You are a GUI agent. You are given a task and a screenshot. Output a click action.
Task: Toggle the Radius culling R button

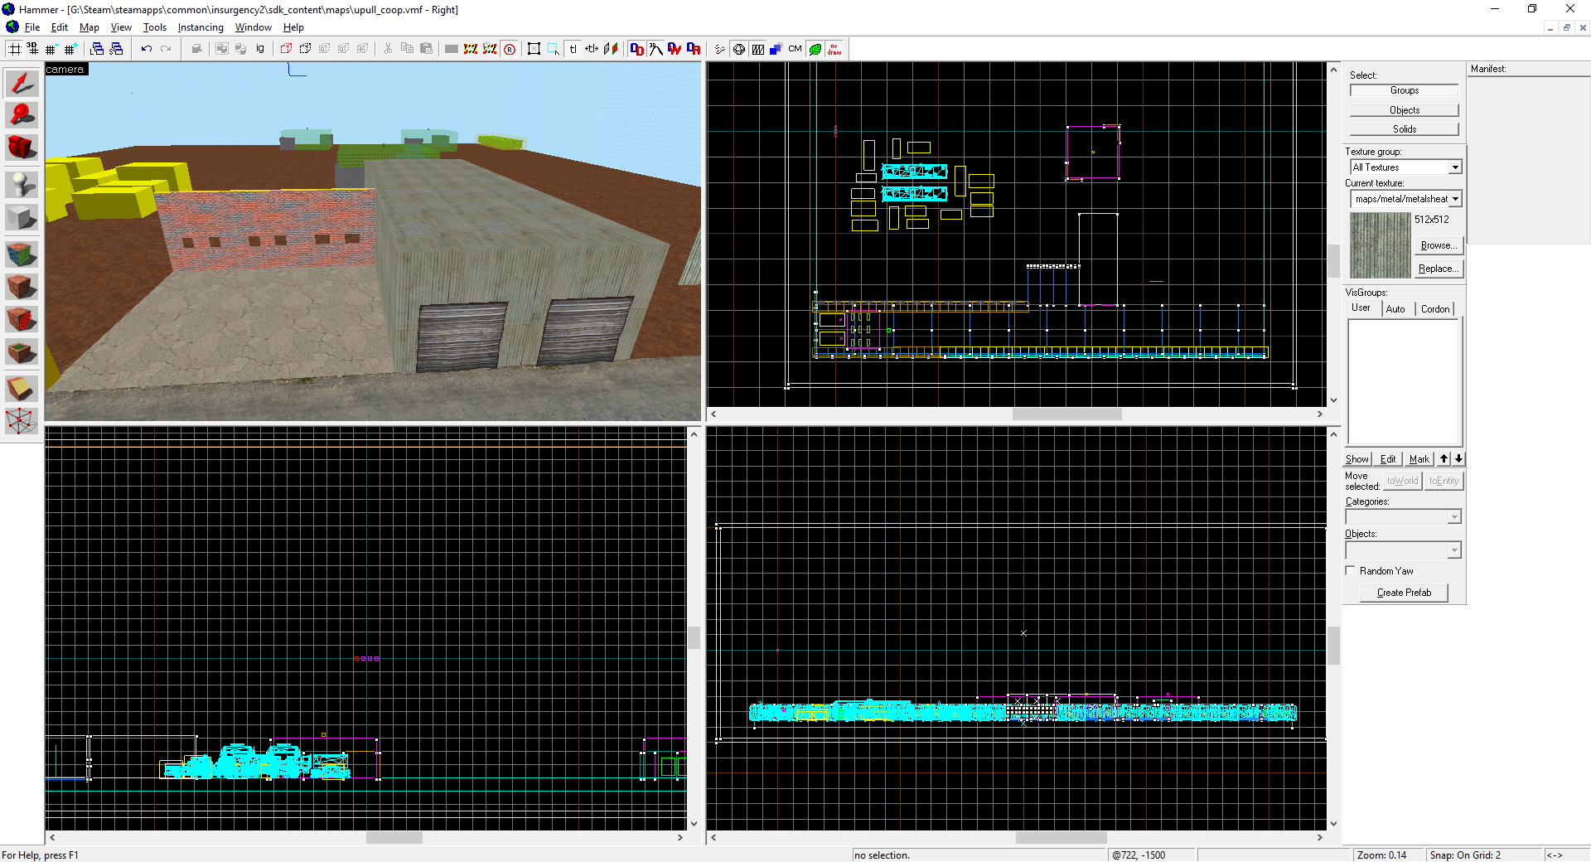tap(510, 49)
